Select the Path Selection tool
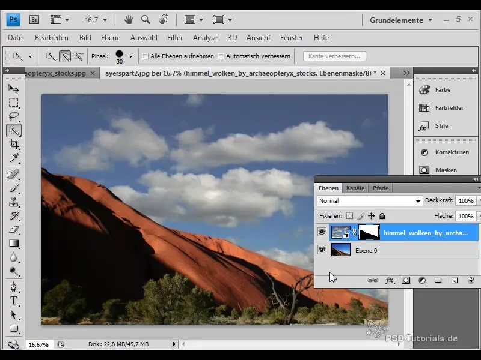Image resolution: width=481 pixels, height=360 pixels. 13,314
